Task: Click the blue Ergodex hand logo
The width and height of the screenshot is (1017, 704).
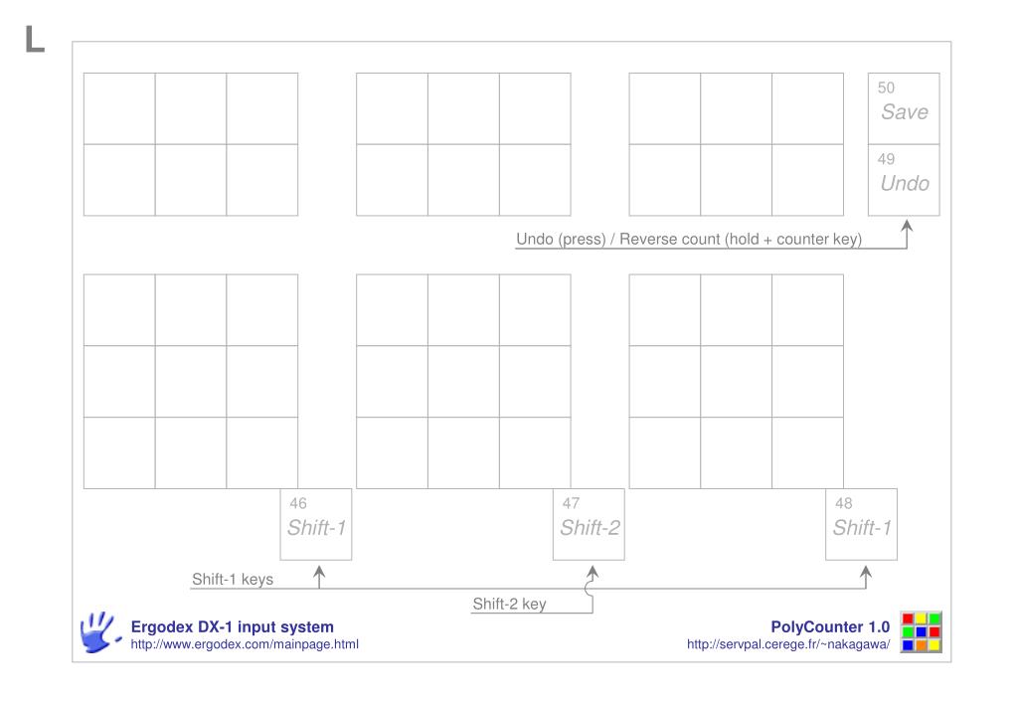Action: point(99,632)
